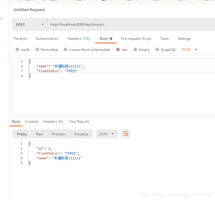Open the request body JSON format dropdown
The width and height of the screenshot is (215, 200).
tap(189, 50)
